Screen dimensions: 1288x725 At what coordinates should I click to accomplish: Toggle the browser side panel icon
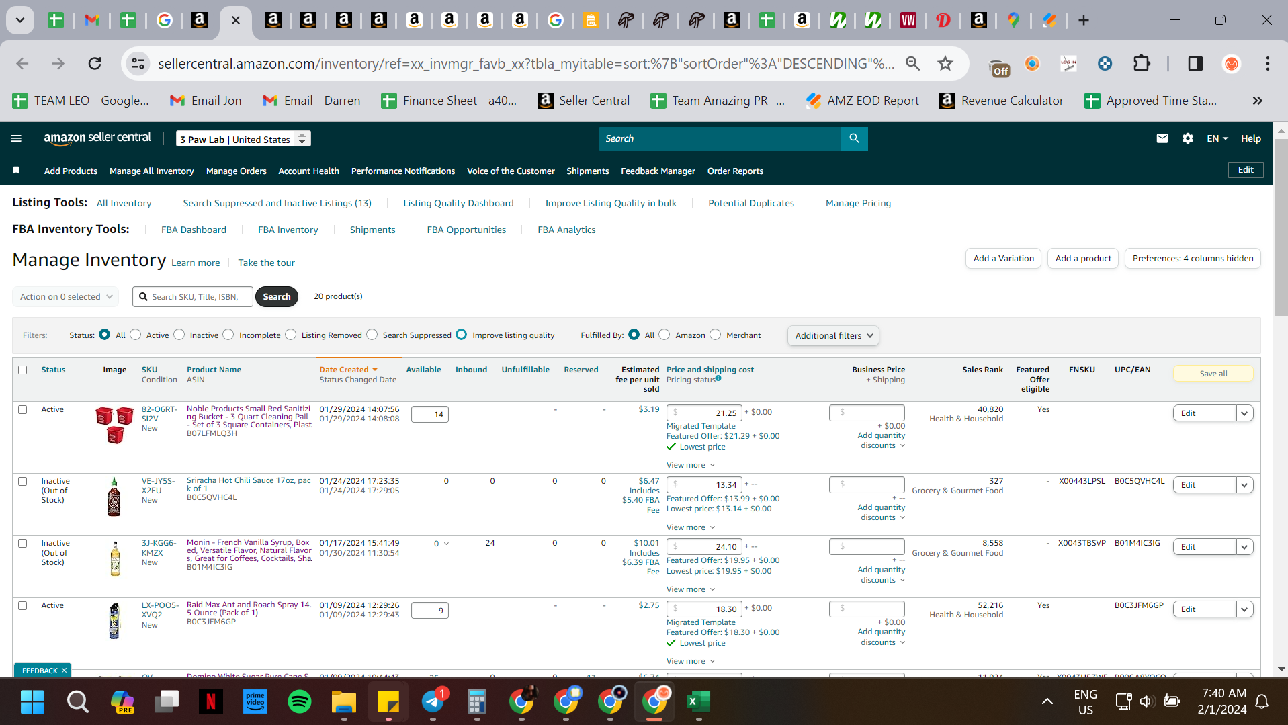tap(1195, 63)
